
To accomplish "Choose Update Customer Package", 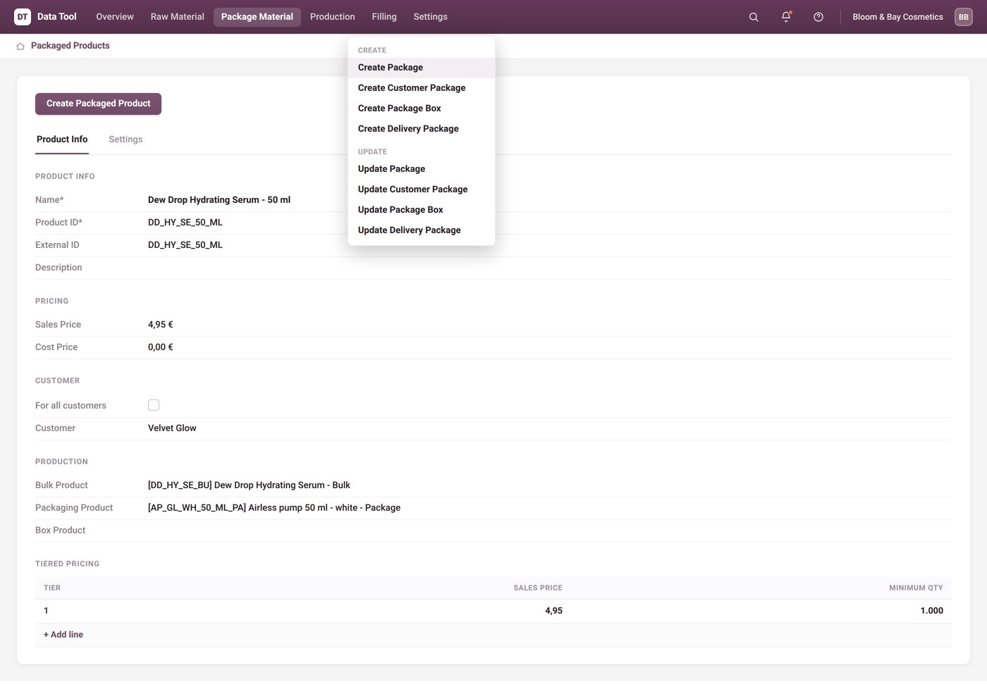I will 422,189.
